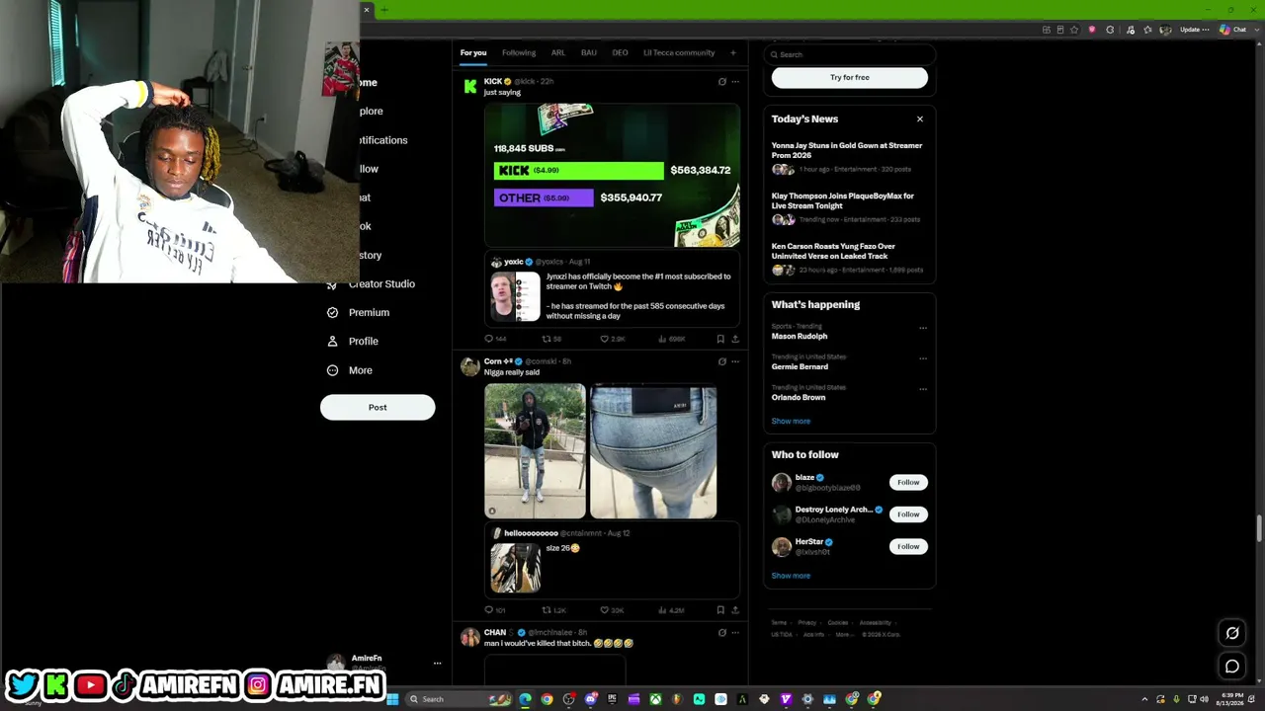Screen dimensions: 1265x711
Task: Show hidden system tray icons
Action: coord(1144,699)
